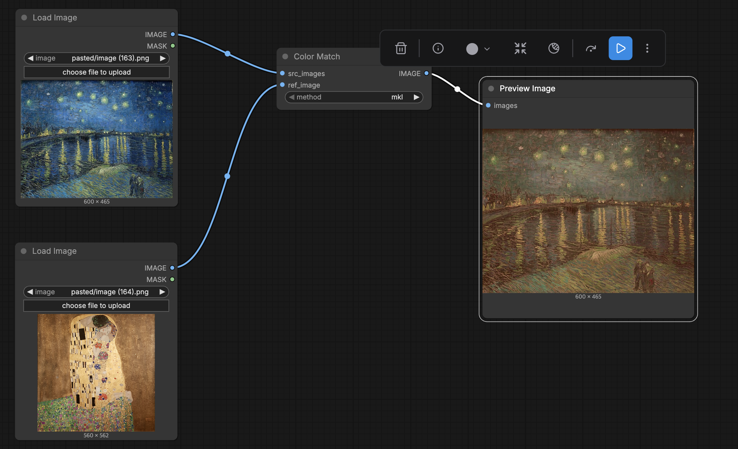
Task: Expand the color dropdown chevron
Action: 487,49
